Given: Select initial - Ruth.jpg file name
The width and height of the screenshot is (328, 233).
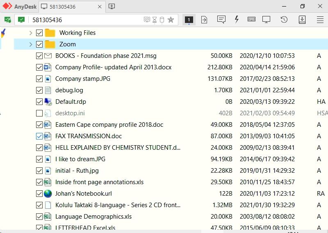Looking at the screenshot, I should coord(77,171).
